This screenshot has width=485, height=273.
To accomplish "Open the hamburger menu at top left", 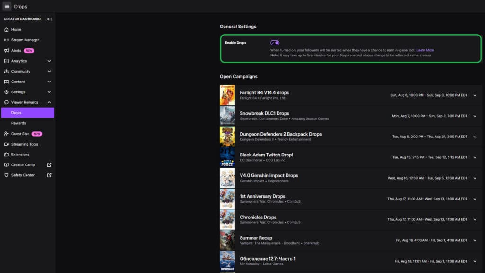I will pyautogui.click(x=7, y=6).
